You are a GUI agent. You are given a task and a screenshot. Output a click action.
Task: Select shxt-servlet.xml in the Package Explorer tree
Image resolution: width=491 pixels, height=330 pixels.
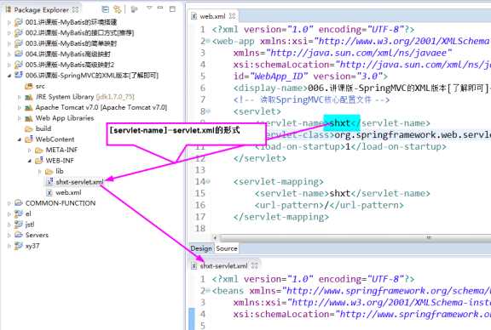point(79,182)
